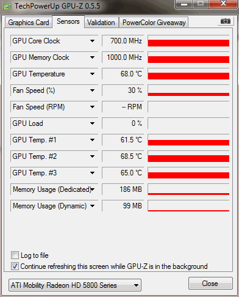The height and width of the screenshot is (297, 239).
Task: Open the GPU Core Clock sensor dropdown
Action: pyautogui.click(x=93, y=41)
